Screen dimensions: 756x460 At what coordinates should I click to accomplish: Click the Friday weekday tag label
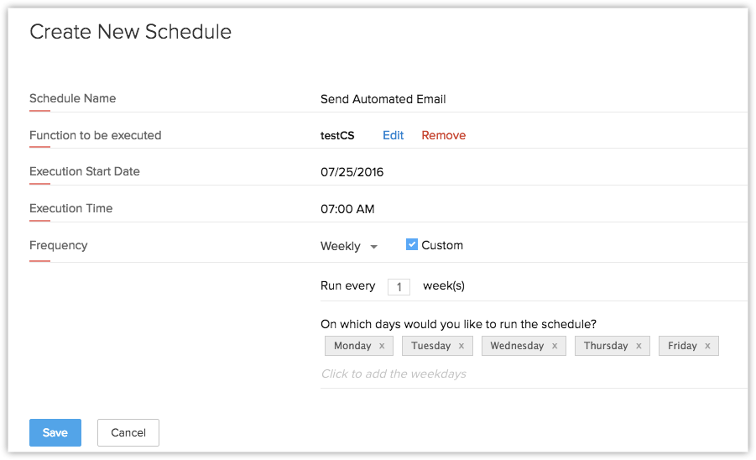pyautogui.click(x=682, y=346)
